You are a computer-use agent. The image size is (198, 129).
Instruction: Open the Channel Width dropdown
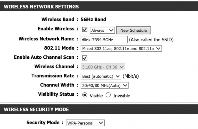pos(105,85)
